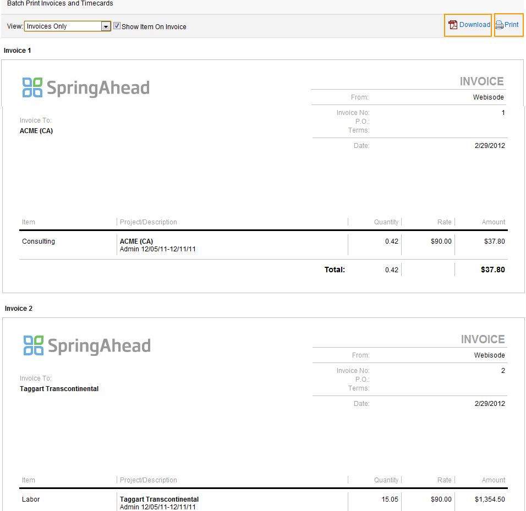
Task: Click SpringAhead logo on Invoice 2
Action: click(87, 345)
